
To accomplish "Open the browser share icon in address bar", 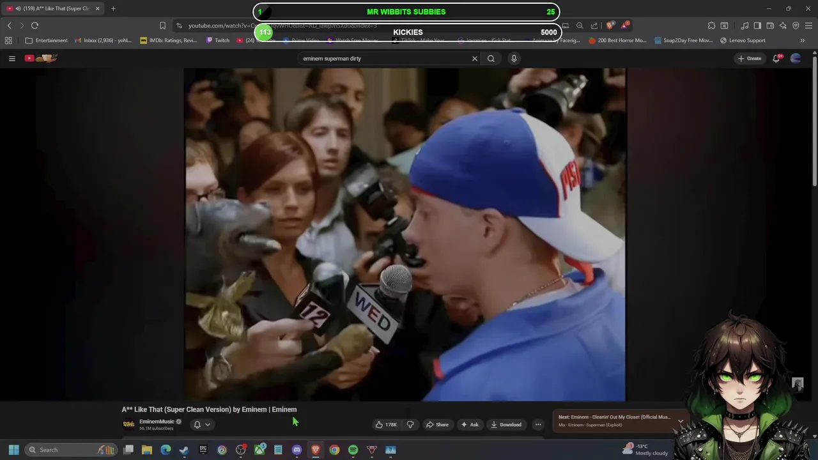I will pos(594,26).
